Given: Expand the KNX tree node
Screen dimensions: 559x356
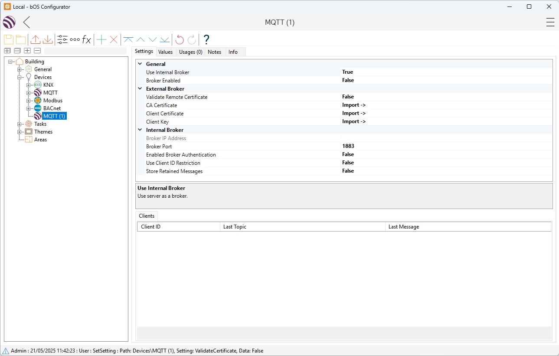Looking at the screenshot, I should tap(28, 85).
